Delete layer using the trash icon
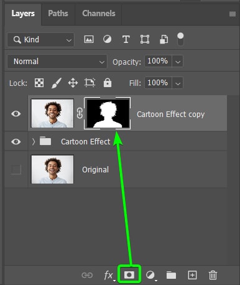Screen dimensions: 240x285 tap(213, 275)
